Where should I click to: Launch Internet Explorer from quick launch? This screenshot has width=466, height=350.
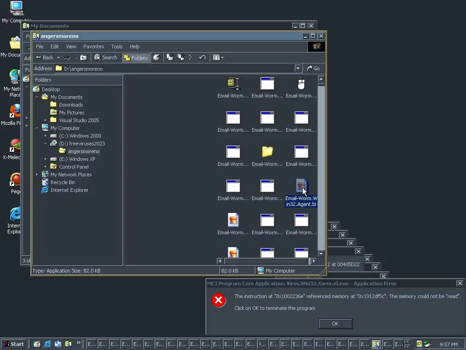pos(47,344)
